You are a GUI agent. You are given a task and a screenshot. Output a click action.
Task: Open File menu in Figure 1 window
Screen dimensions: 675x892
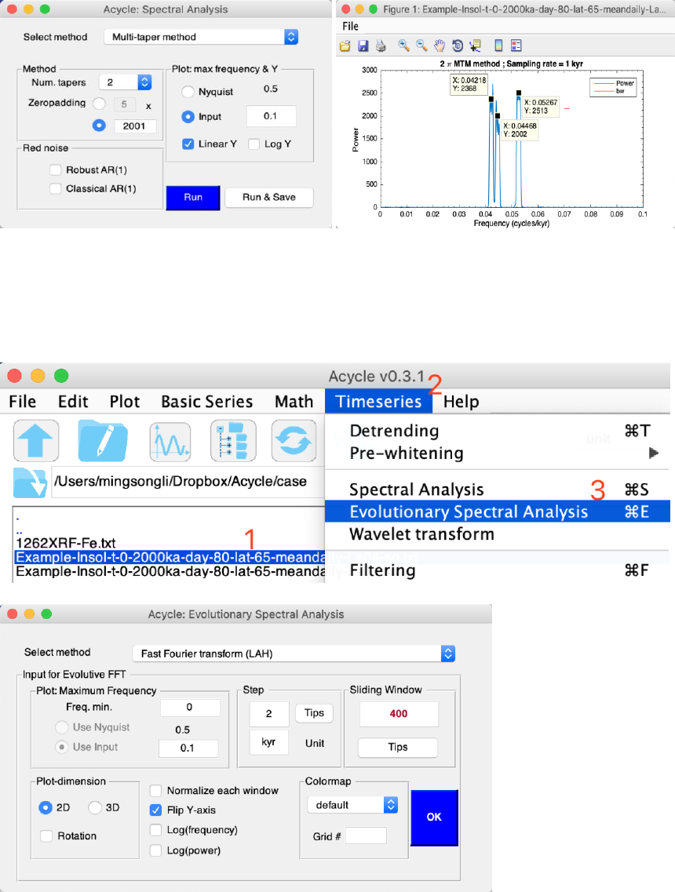(351, 26)
